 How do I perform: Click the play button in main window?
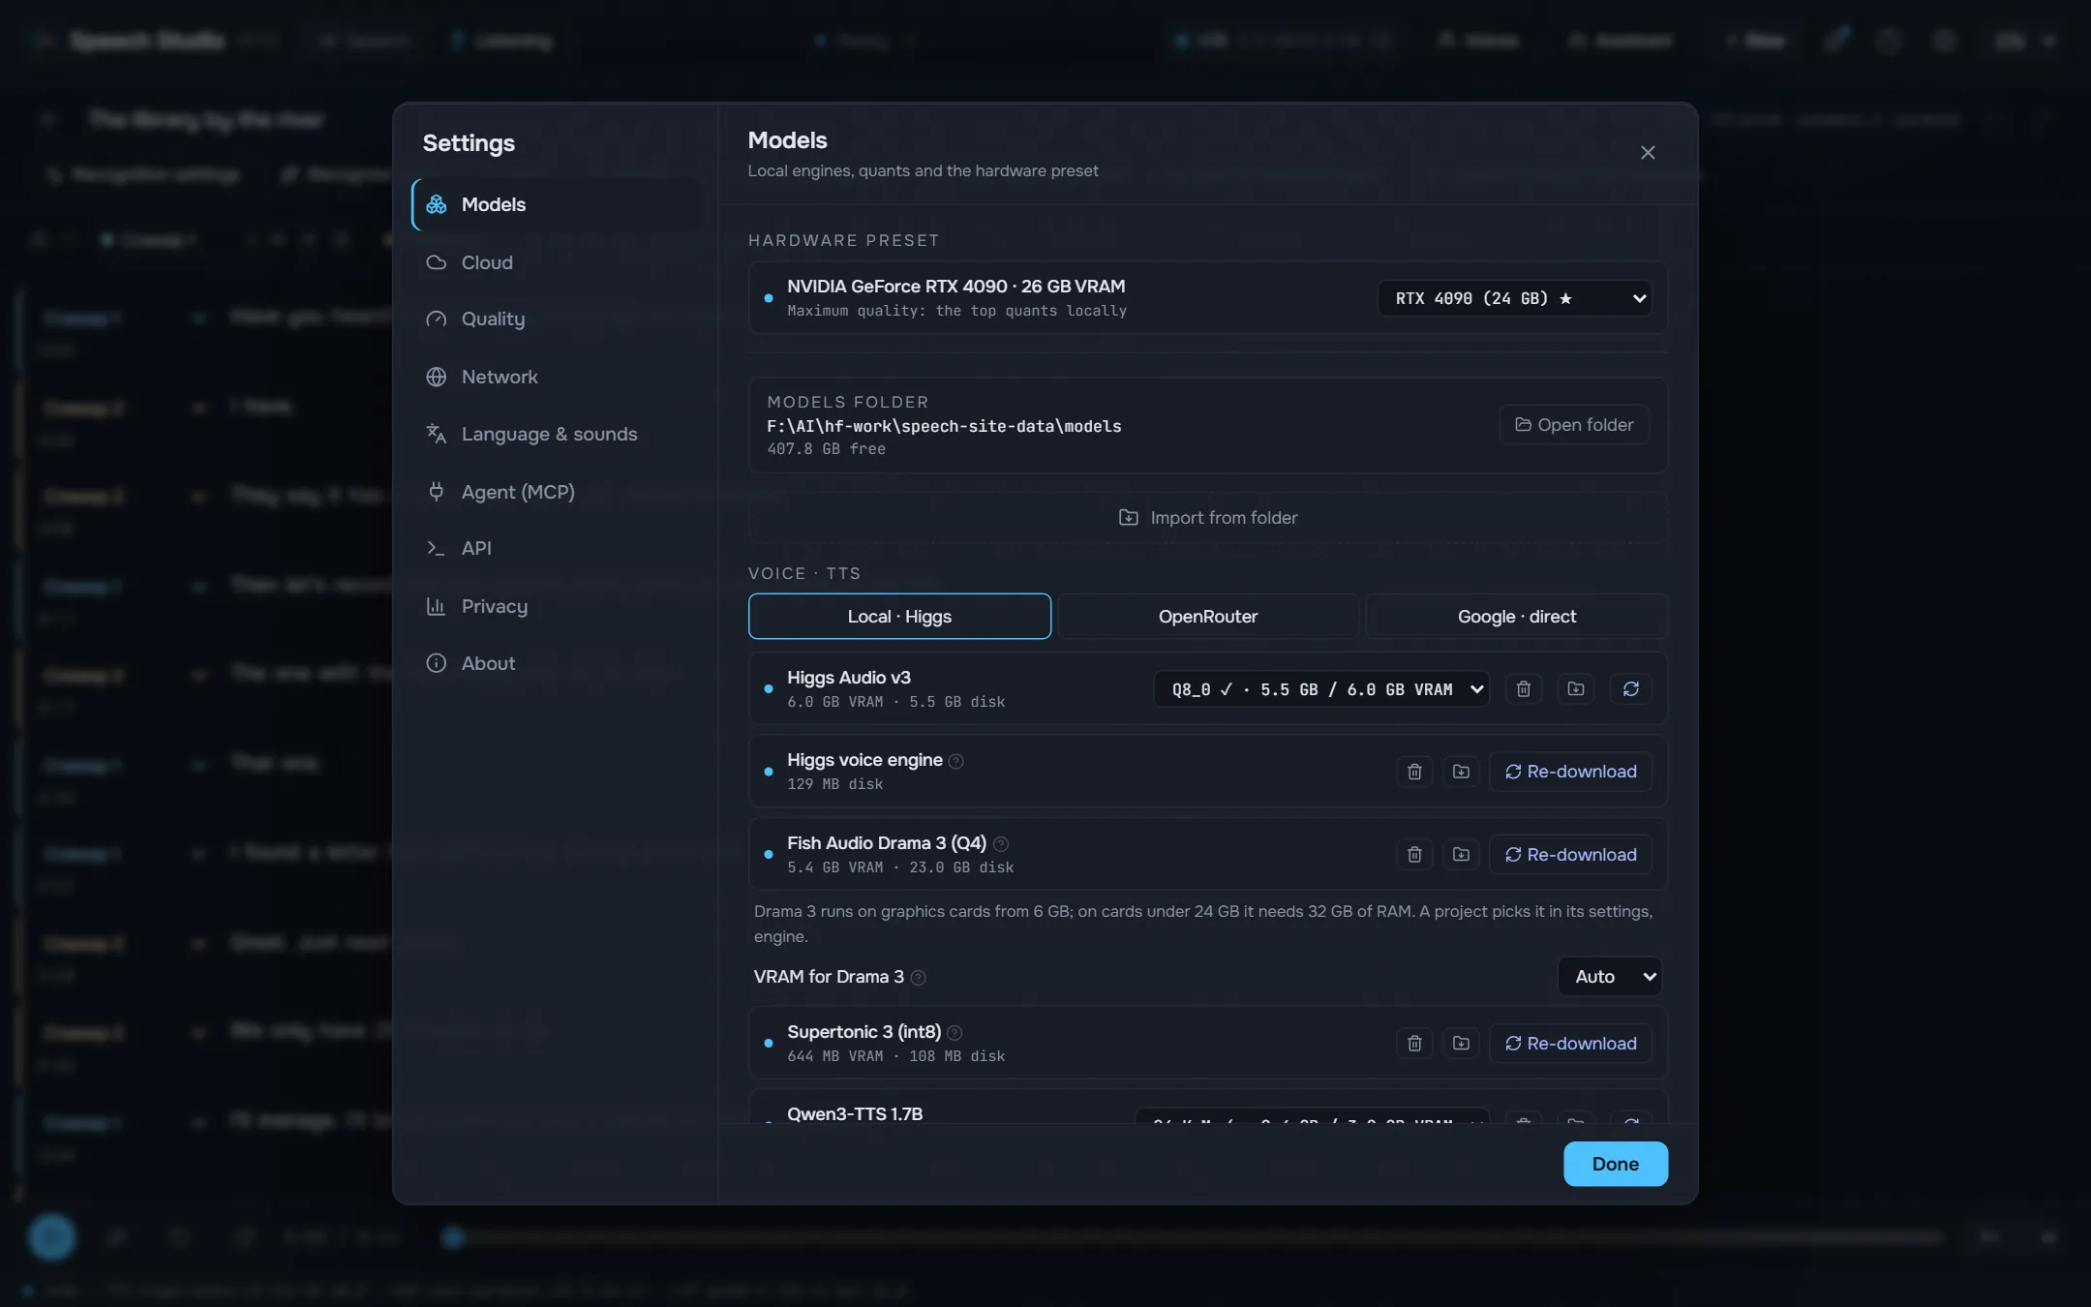(x=52, y=1237)
